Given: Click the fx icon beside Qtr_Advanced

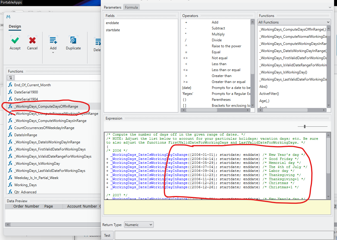Looking at the screenshot, I should (10, 192).
